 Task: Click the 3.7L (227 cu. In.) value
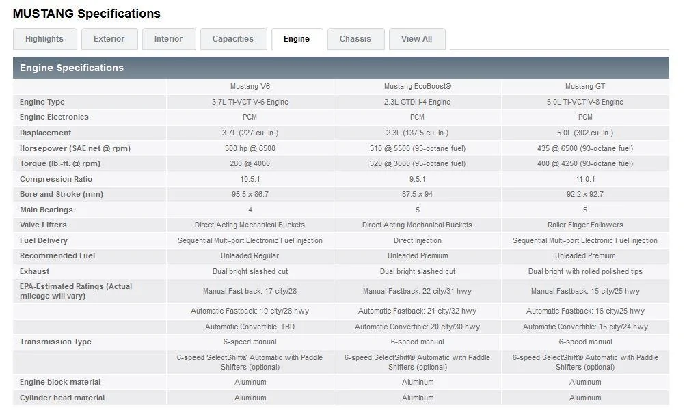coord(250,133)
